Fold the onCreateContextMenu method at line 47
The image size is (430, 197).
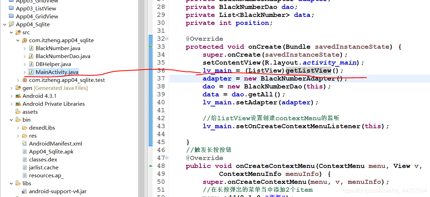pyautogui.click(x=167, y=158)
